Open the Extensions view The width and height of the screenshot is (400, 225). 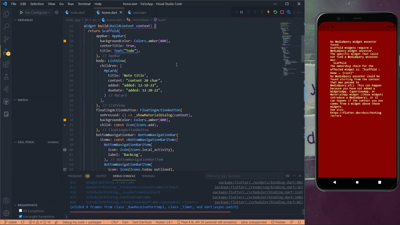point(6,64)
